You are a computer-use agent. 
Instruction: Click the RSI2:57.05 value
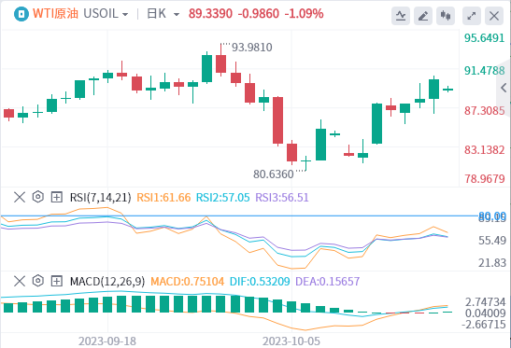point(223,197)
